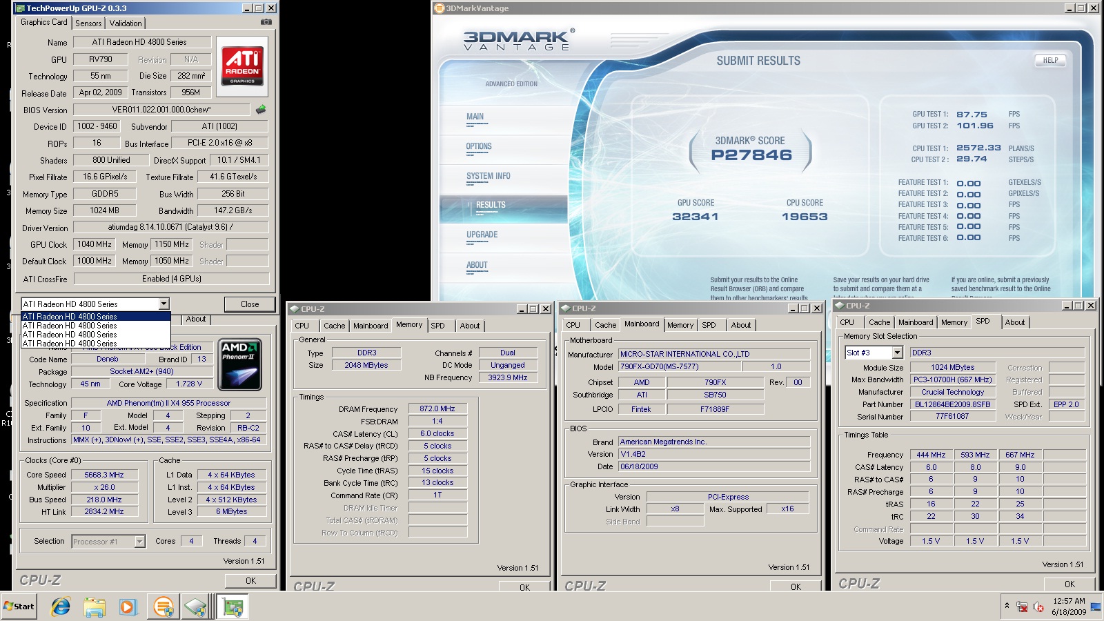Click BIOS Brand American Megatrends Inc. field
This screenshot has height=621, width=1104.
[x=714, y=442]
